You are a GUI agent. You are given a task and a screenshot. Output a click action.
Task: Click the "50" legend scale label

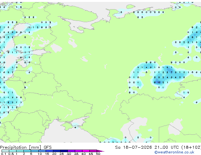point(98,154)
